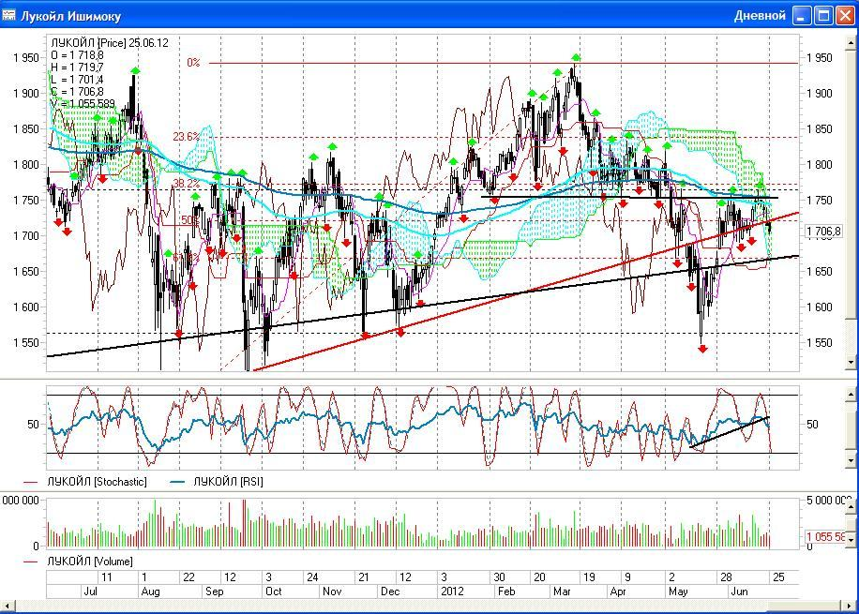Screen dimensions: 859x614
Task: Click the Stochastic/RSI pane scroll down arrow
Action: tap(851, 461)
